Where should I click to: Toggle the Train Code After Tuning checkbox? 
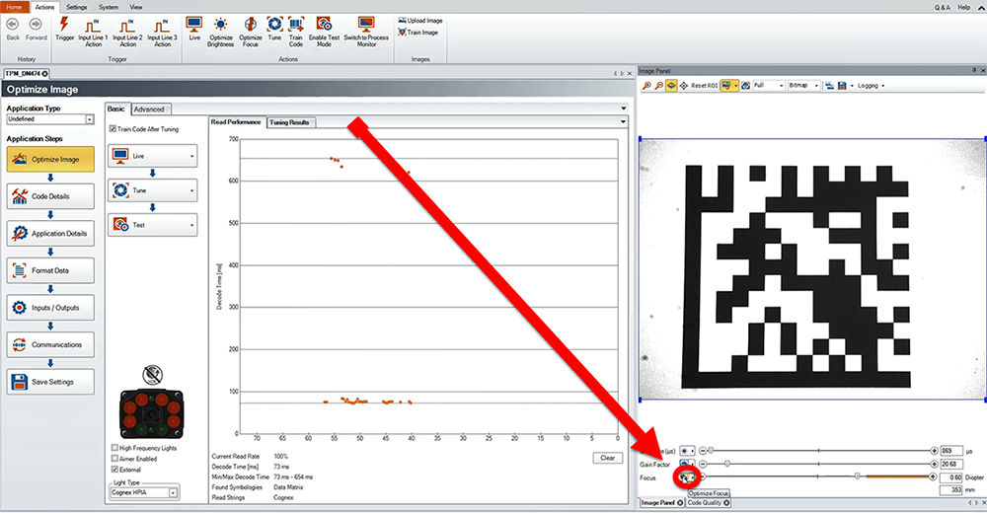pyautogui.click(x=113, y=128)
